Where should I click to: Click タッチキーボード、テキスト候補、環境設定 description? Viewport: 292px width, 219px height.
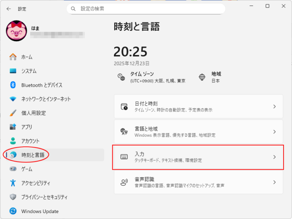coord(168,160)
